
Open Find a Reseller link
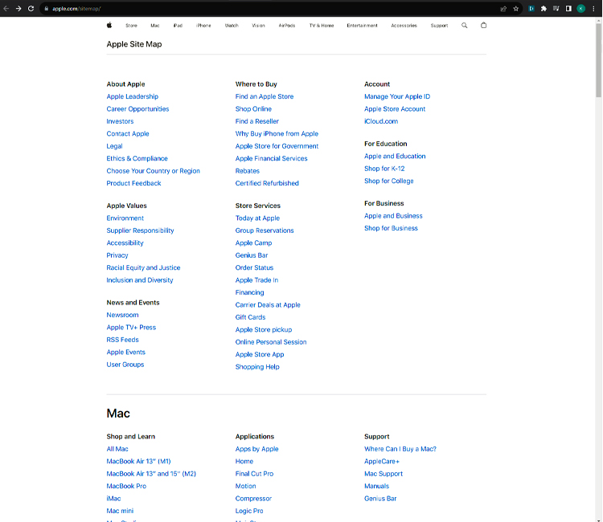(257, 121)
